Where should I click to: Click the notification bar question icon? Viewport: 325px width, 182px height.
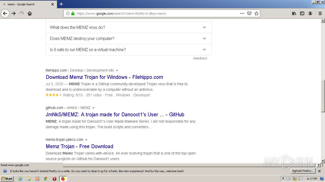(x=5, y=171)
